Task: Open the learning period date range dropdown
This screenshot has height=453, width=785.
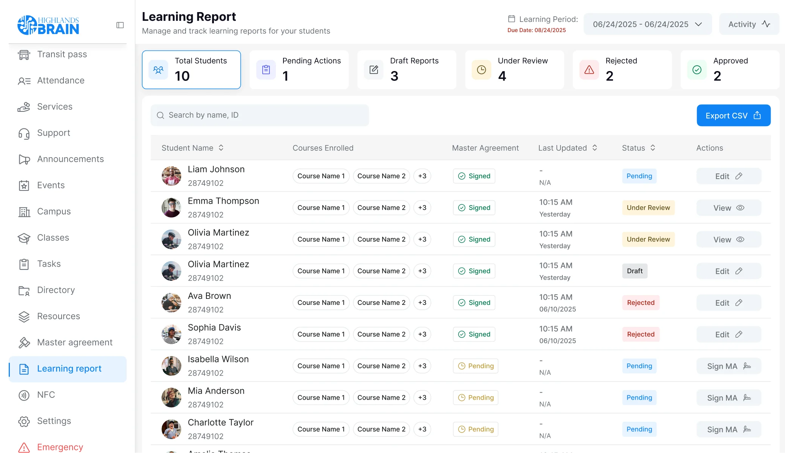Action: [648, 24]
